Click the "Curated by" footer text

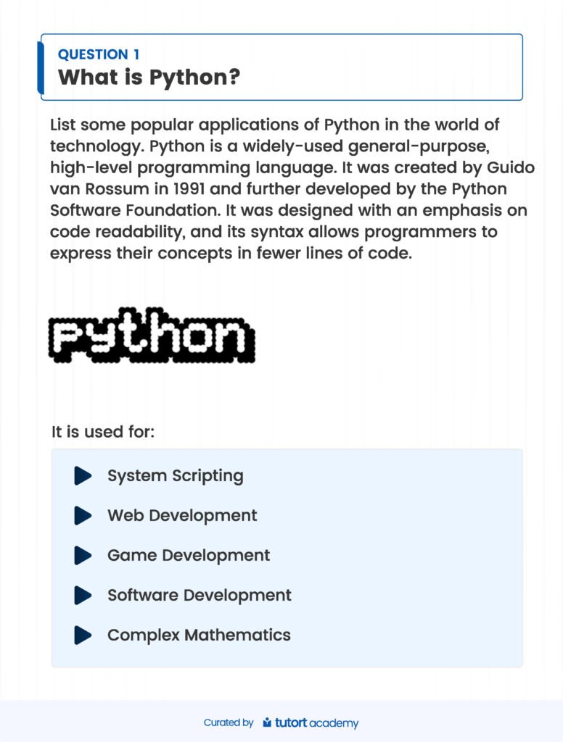(x=229, y=722)
